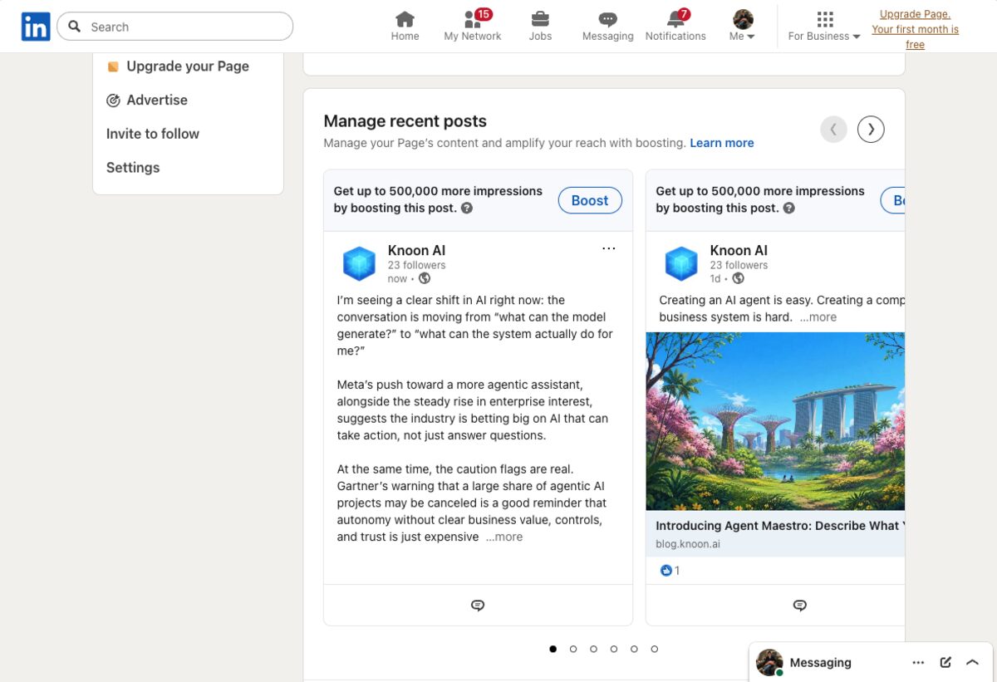This screenshot has height=682, width=997.
Task: Click help icon in first boost banner
Action: point(467,209)
